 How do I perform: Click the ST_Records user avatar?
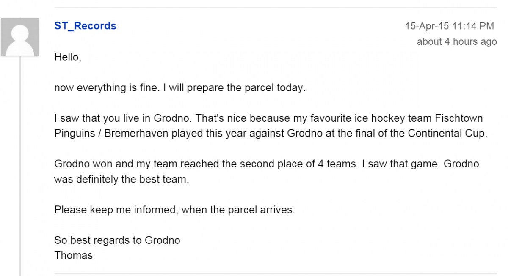pyautogui.click(x=20, y=37)
